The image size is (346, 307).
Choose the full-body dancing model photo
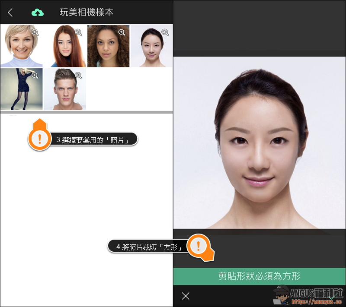click(19, 92)
